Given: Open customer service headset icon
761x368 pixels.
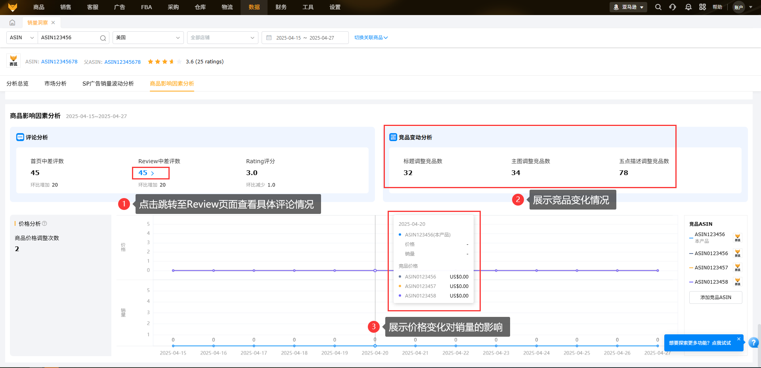Looking at the screenshot, I should click(x=673, y=7).
